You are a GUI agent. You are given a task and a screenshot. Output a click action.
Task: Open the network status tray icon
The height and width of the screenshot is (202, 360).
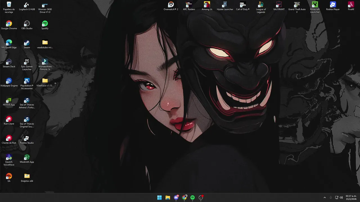click(337, 198)
